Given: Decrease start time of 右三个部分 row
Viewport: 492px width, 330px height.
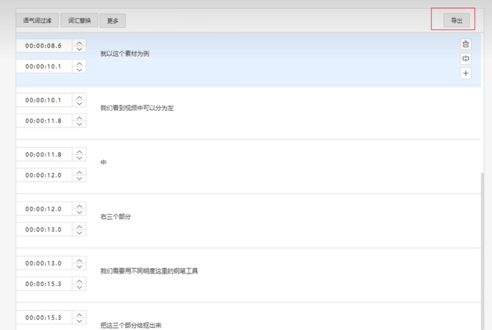Looking at the screenshot, I should point(80,212).
